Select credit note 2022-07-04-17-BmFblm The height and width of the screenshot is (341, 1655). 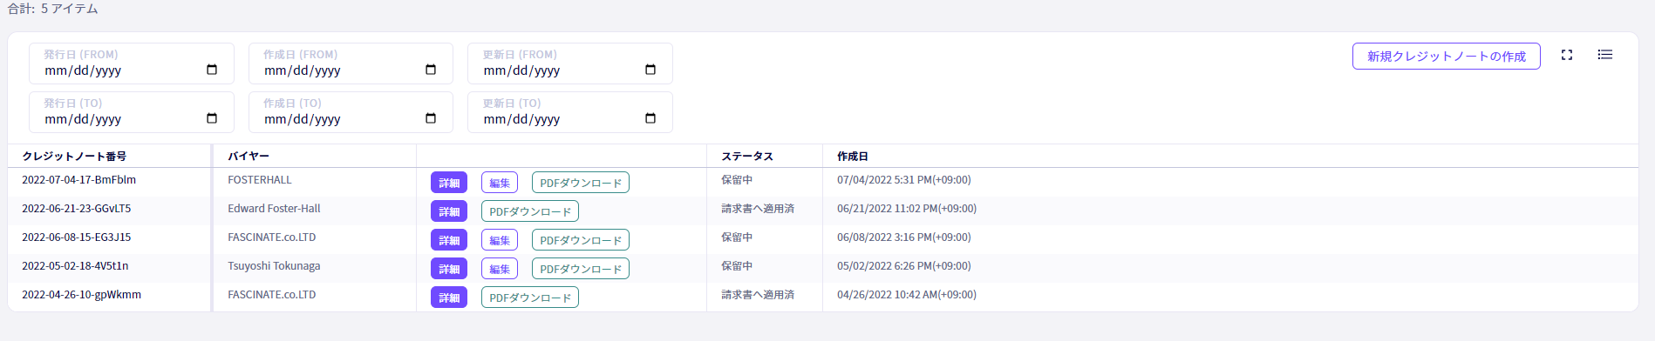point(78,180)
